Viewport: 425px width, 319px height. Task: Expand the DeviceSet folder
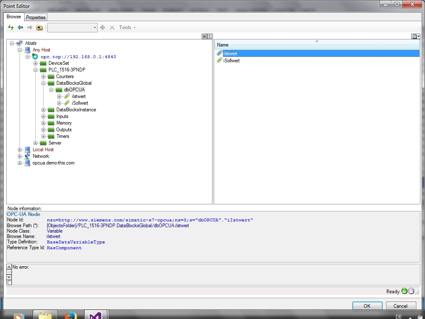35,63
